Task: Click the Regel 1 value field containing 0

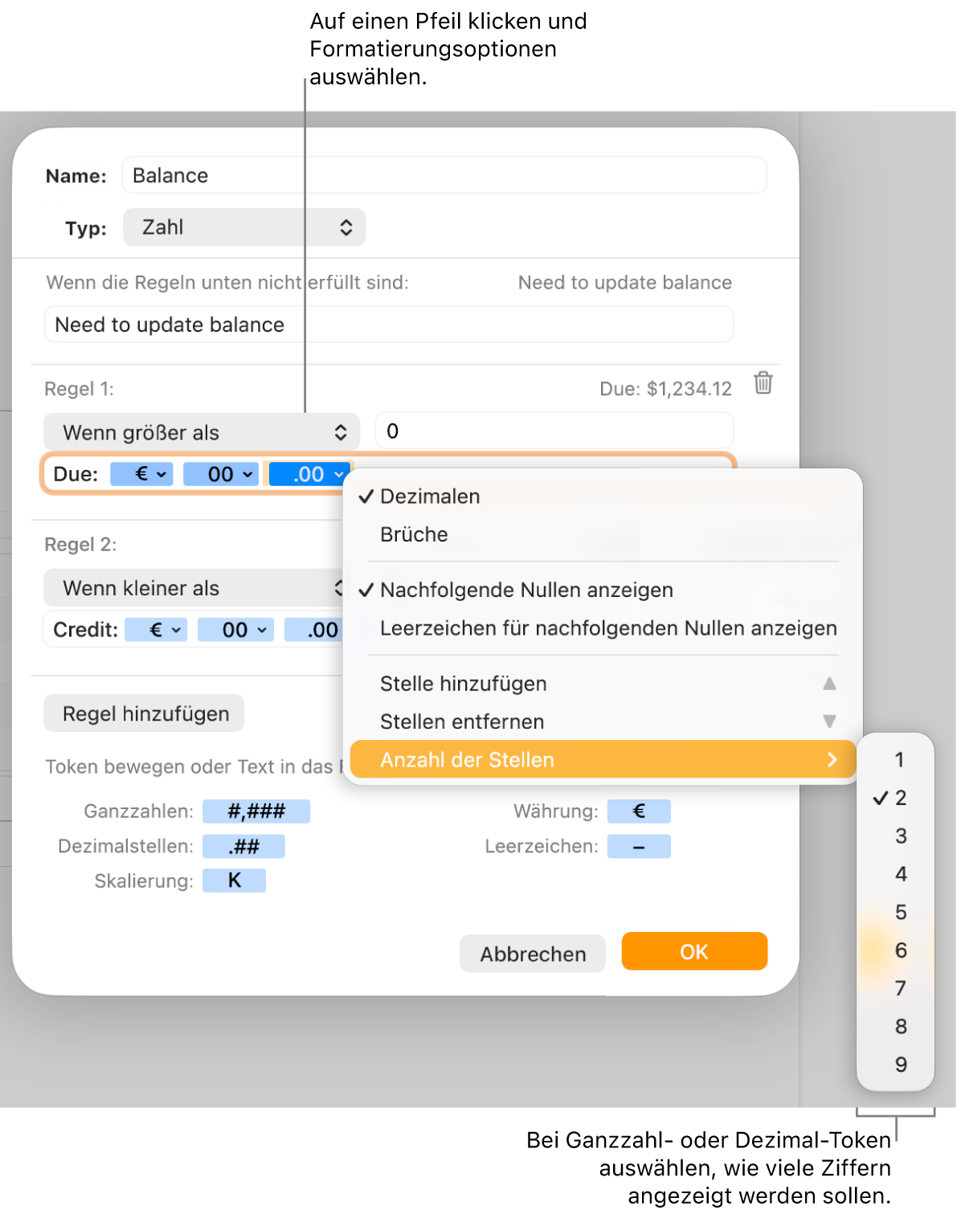Action: [x=554, y=431]
